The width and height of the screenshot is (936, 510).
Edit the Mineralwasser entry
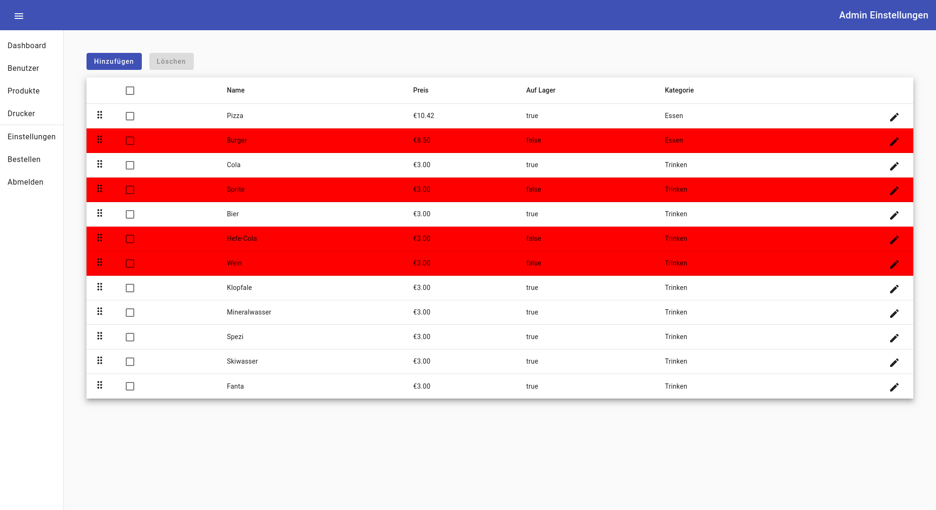tap(894, 313)
